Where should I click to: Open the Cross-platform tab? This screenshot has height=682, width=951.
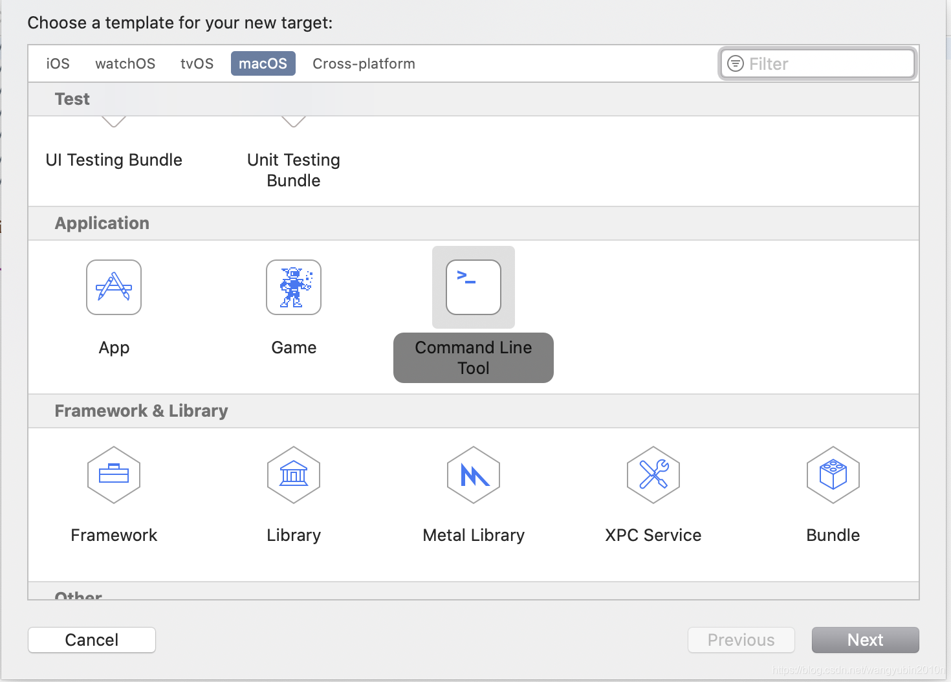364,63
